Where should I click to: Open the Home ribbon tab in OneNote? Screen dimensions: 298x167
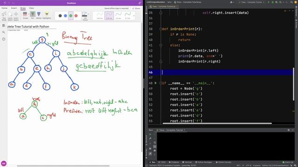click(x=4, y=8)
